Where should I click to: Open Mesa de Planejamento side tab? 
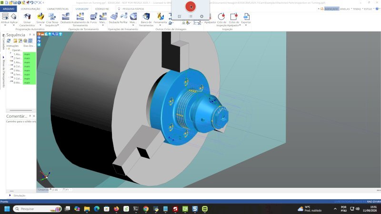4,72
